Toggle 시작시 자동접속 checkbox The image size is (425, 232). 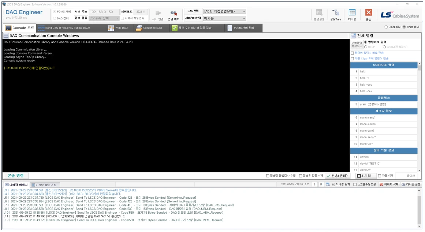[122, 18]
